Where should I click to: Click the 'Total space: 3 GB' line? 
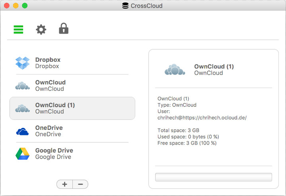coord(178,130)
